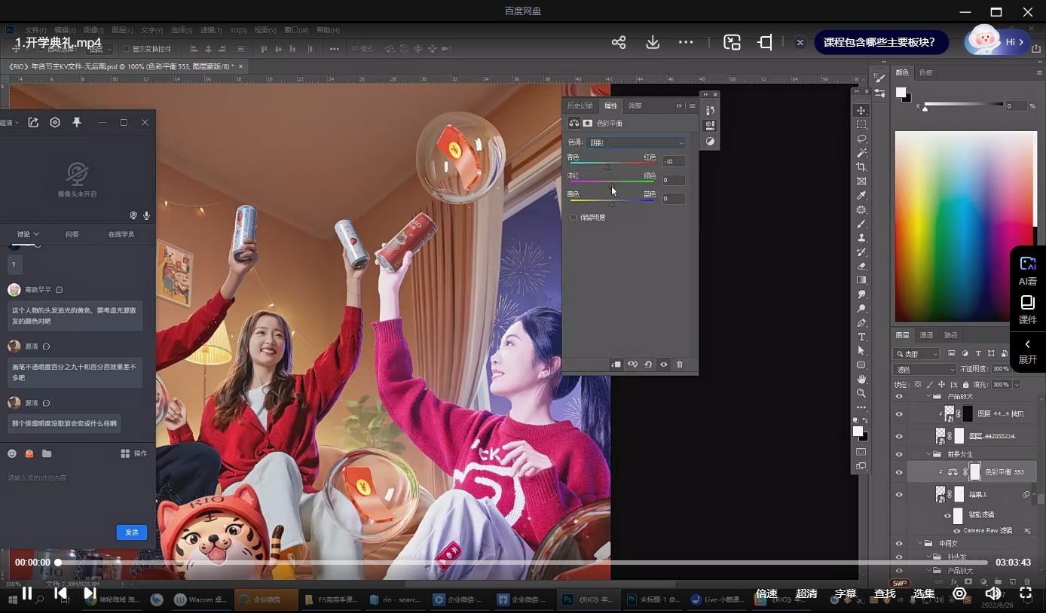Select the Eraser tool
This screenshot has height=613, width=1046.
click(x=861, y=266)
